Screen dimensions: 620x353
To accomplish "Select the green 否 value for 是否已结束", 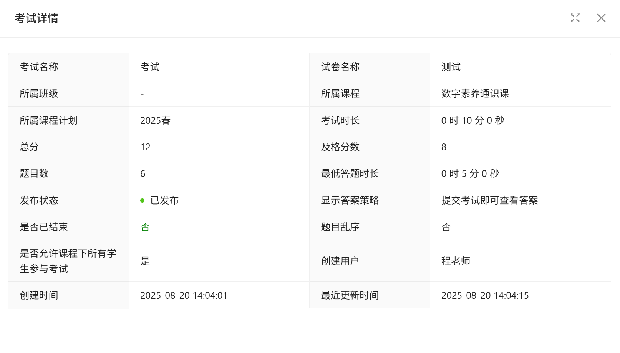I will click(x=145, y=227).
